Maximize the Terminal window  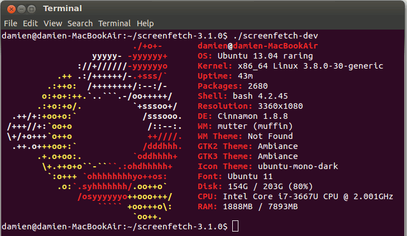(31, 9)
